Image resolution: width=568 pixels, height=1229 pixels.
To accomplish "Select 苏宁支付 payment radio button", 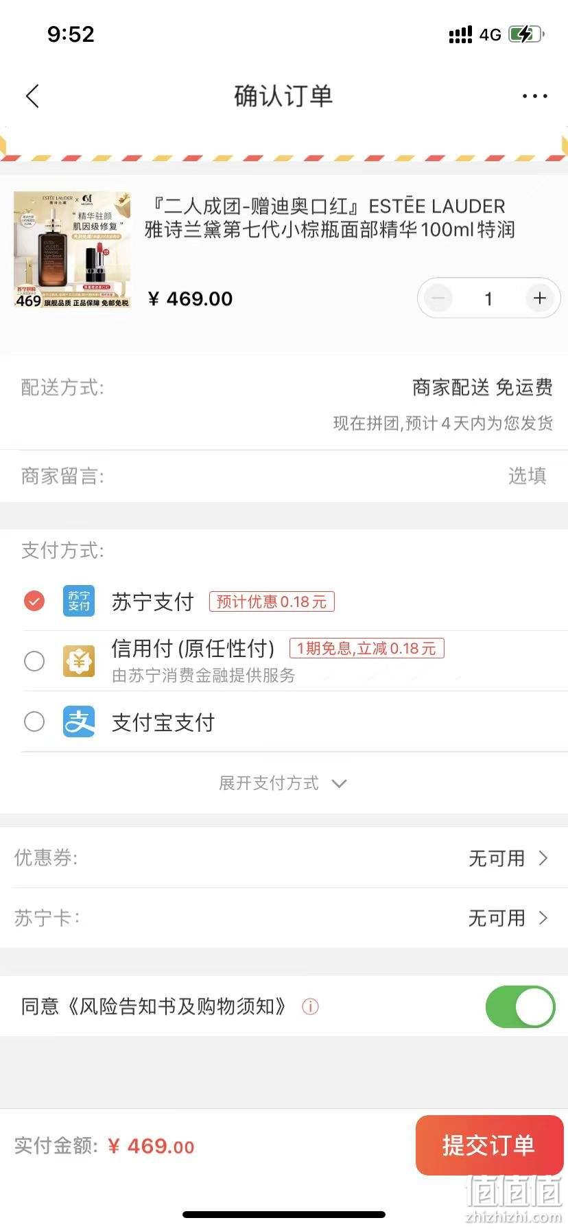I will click(x=34, y=601).
